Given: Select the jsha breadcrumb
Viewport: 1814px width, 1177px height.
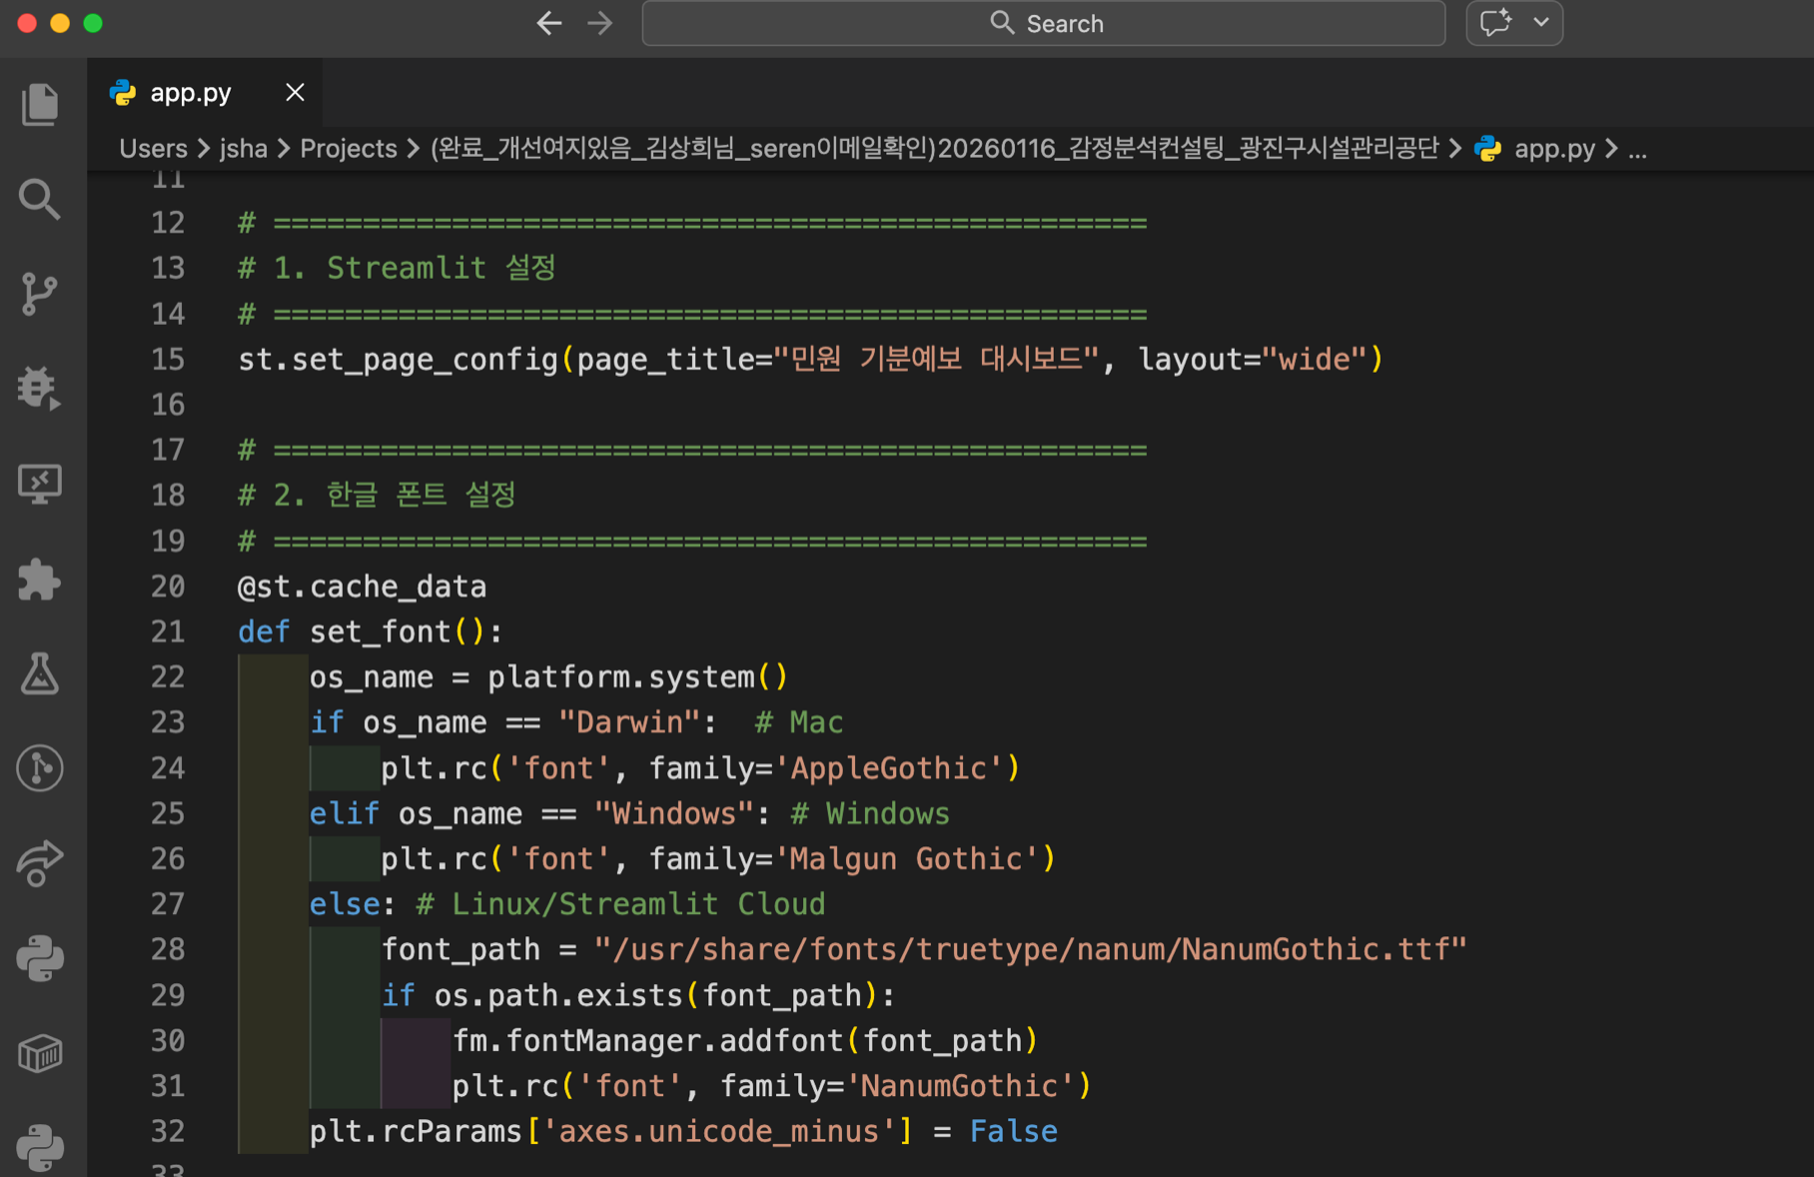Looking at the screenshot, I should 243,149.
